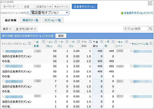Image resolution: width=154 pixels, height=109 pixels.
Task: Open the 表示 dropdown menu
Action: 7,29
